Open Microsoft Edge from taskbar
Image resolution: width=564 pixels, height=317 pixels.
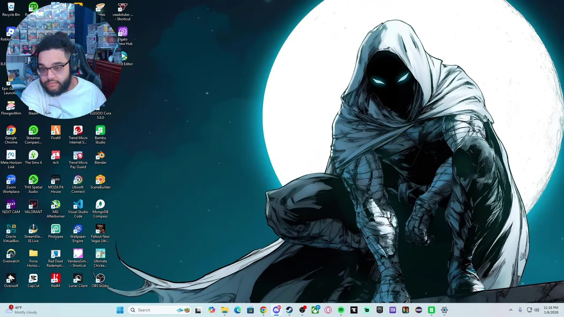coord(237,310)
